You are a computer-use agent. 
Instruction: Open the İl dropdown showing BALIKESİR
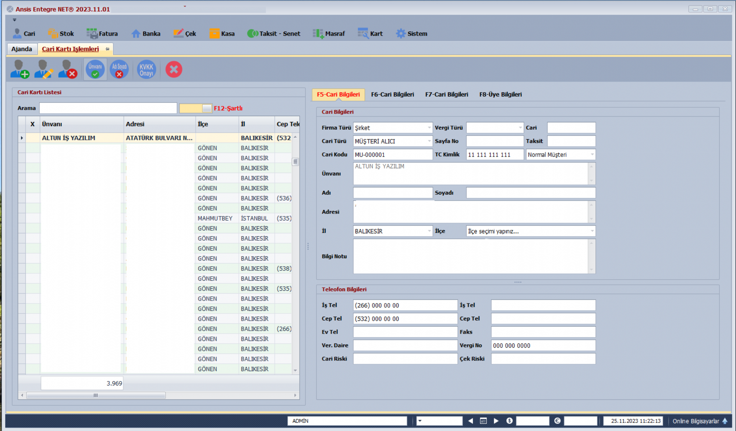click(429, 231)
